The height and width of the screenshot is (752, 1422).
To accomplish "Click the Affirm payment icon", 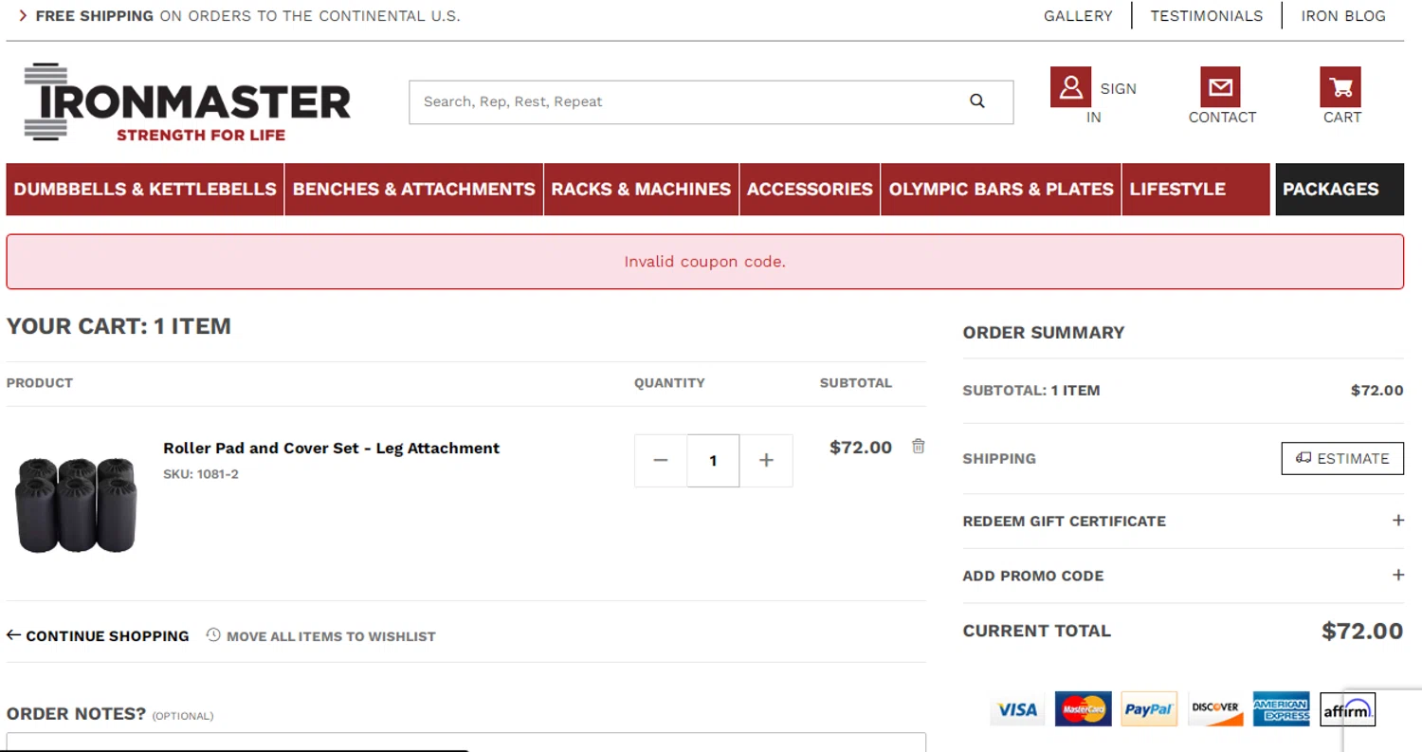I will [x=1347, y=709].
